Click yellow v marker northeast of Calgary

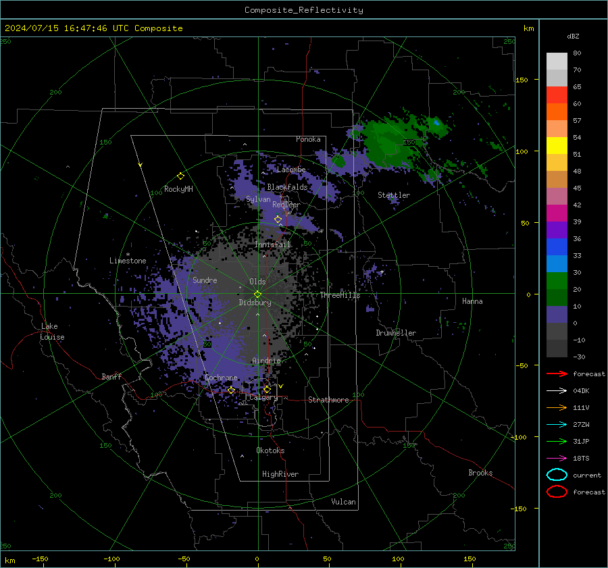(x=281, y=386)
